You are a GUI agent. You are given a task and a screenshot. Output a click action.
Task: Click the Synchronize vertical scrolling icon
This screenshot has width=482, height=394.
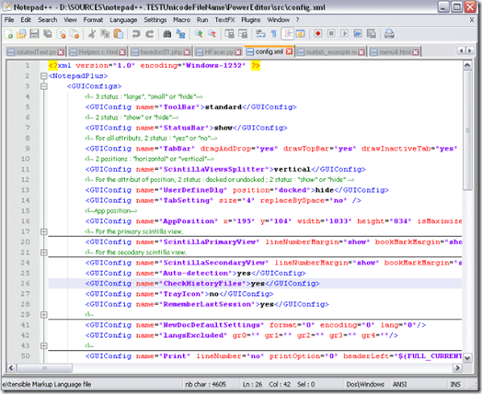pos(229,34)
